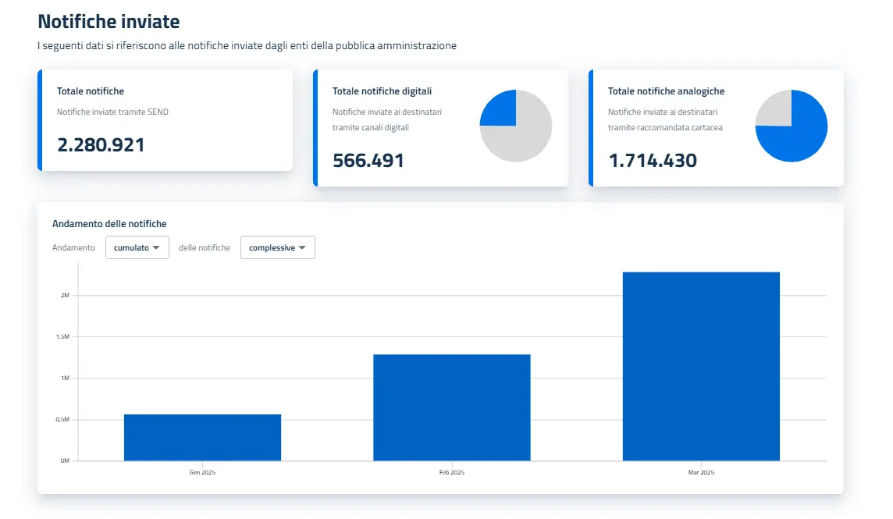Click the 'Andamento delle notifiche' chart title

tap(109, 224)
